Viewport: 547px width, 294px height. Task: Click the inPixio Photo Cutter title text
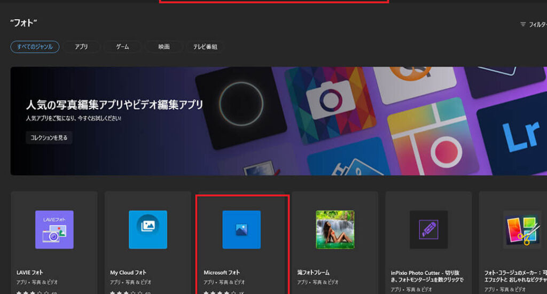click(427, 276)
